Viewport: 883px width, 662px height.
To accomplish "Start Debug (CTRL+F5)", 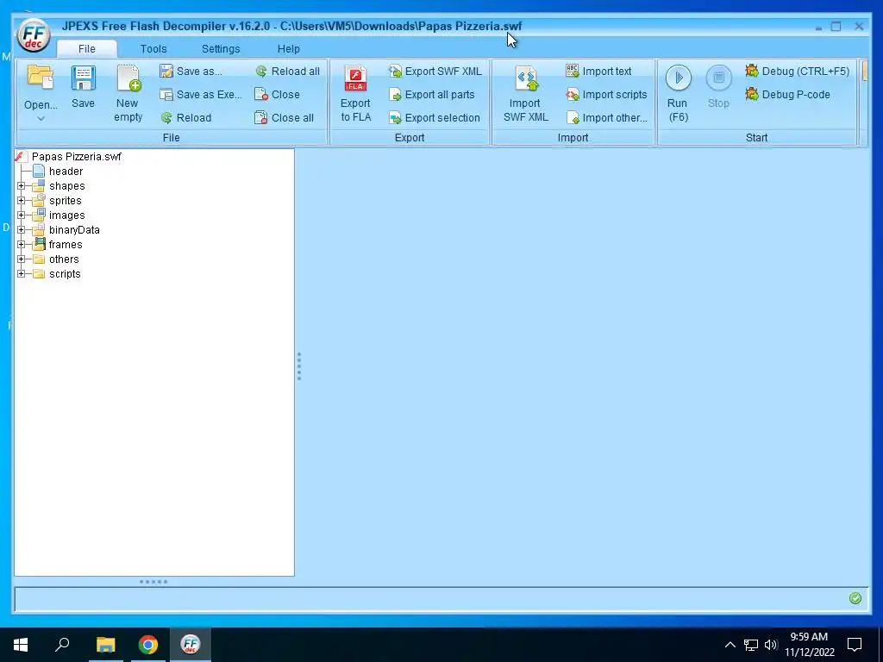I will click(797, 71).
